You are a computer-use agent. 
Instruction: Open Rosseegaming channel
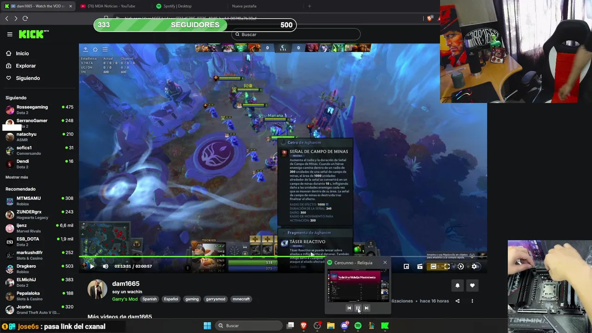tap(39, 110)
